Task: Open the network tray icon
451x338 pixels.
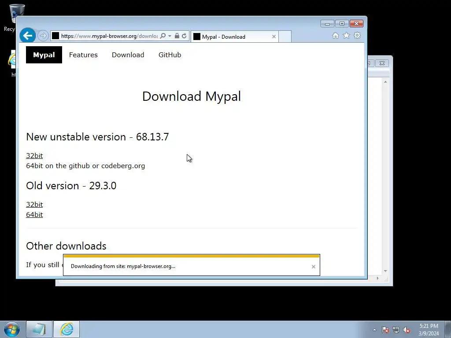Action: [396, 330]
